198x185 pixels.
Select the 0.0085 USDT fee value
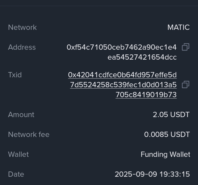click(x=167, y=134)
